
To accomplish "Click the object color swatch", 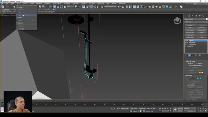I will click(206, 19).
